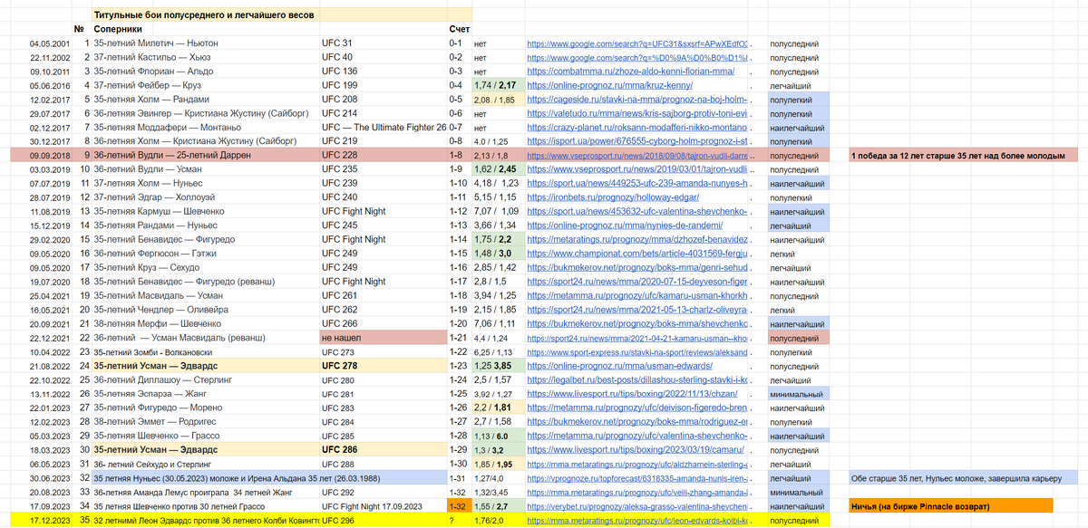Open sport24.ru 2021-05-13-charlz-oliveyra link

(636, 310)
